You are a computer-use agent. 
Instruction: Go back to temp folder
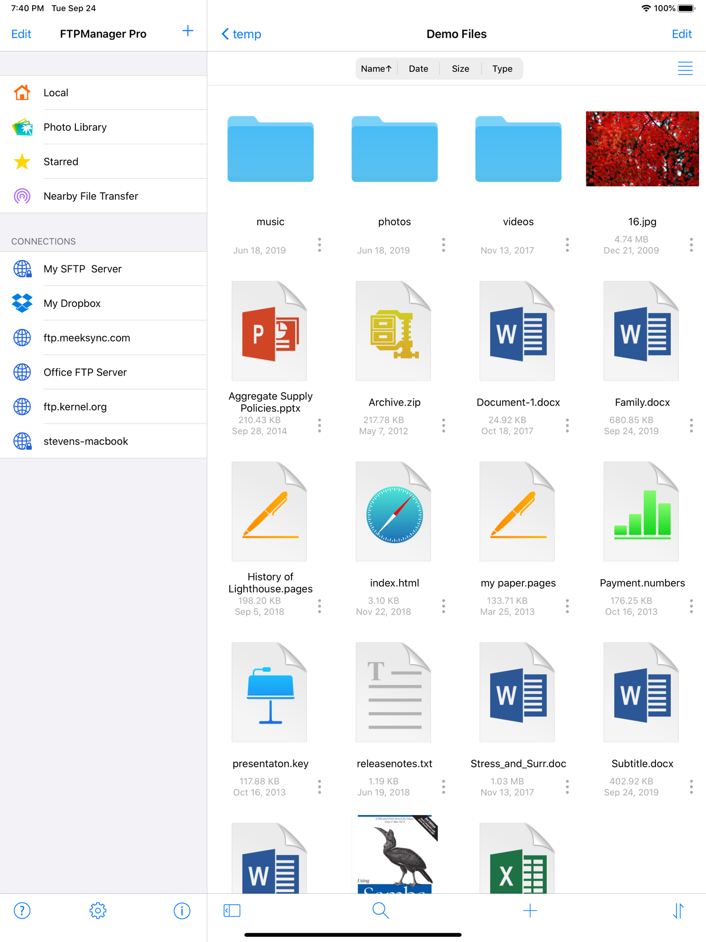pos(241,34)
